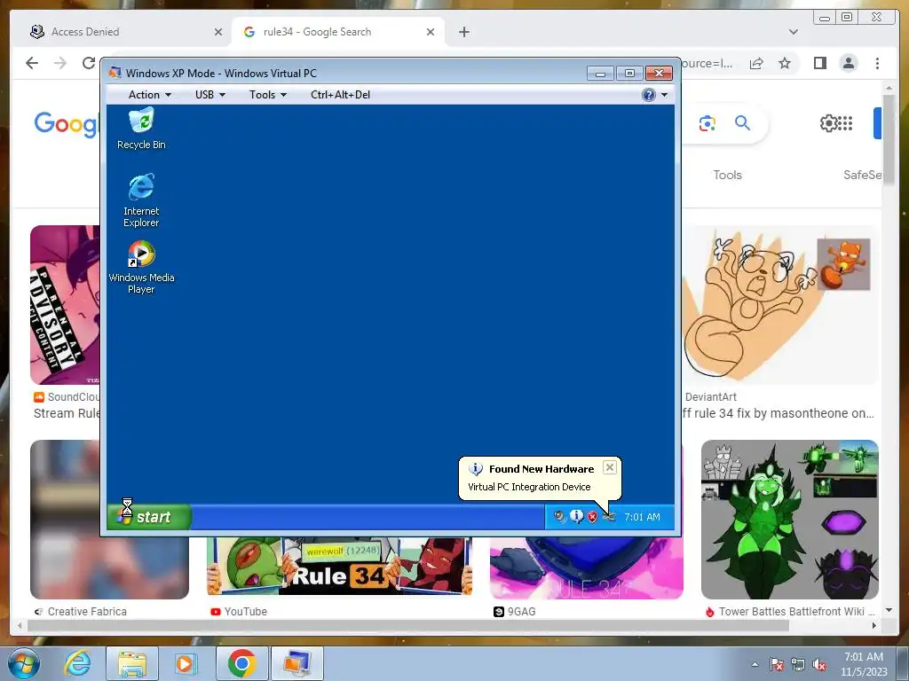Viewport: 909px width, 681px height.
Task: Click the Virtual PC help question mark icon
Action: click(x=649, y=94)
